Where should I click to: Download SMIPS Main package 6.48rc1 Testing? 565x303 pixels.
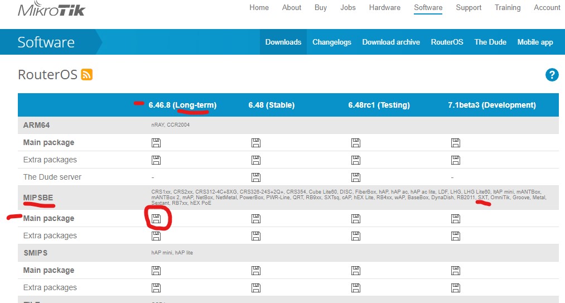pyautogui.click(x=356, y=271)
